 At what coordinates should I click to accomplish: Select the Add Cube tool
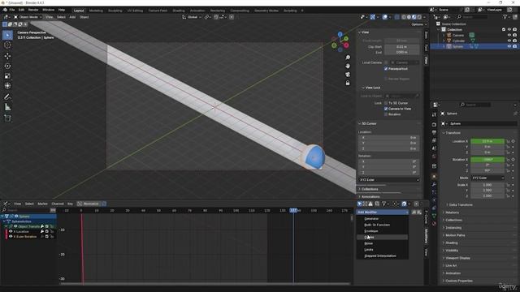pyautogui.click(x=7, y=118)
